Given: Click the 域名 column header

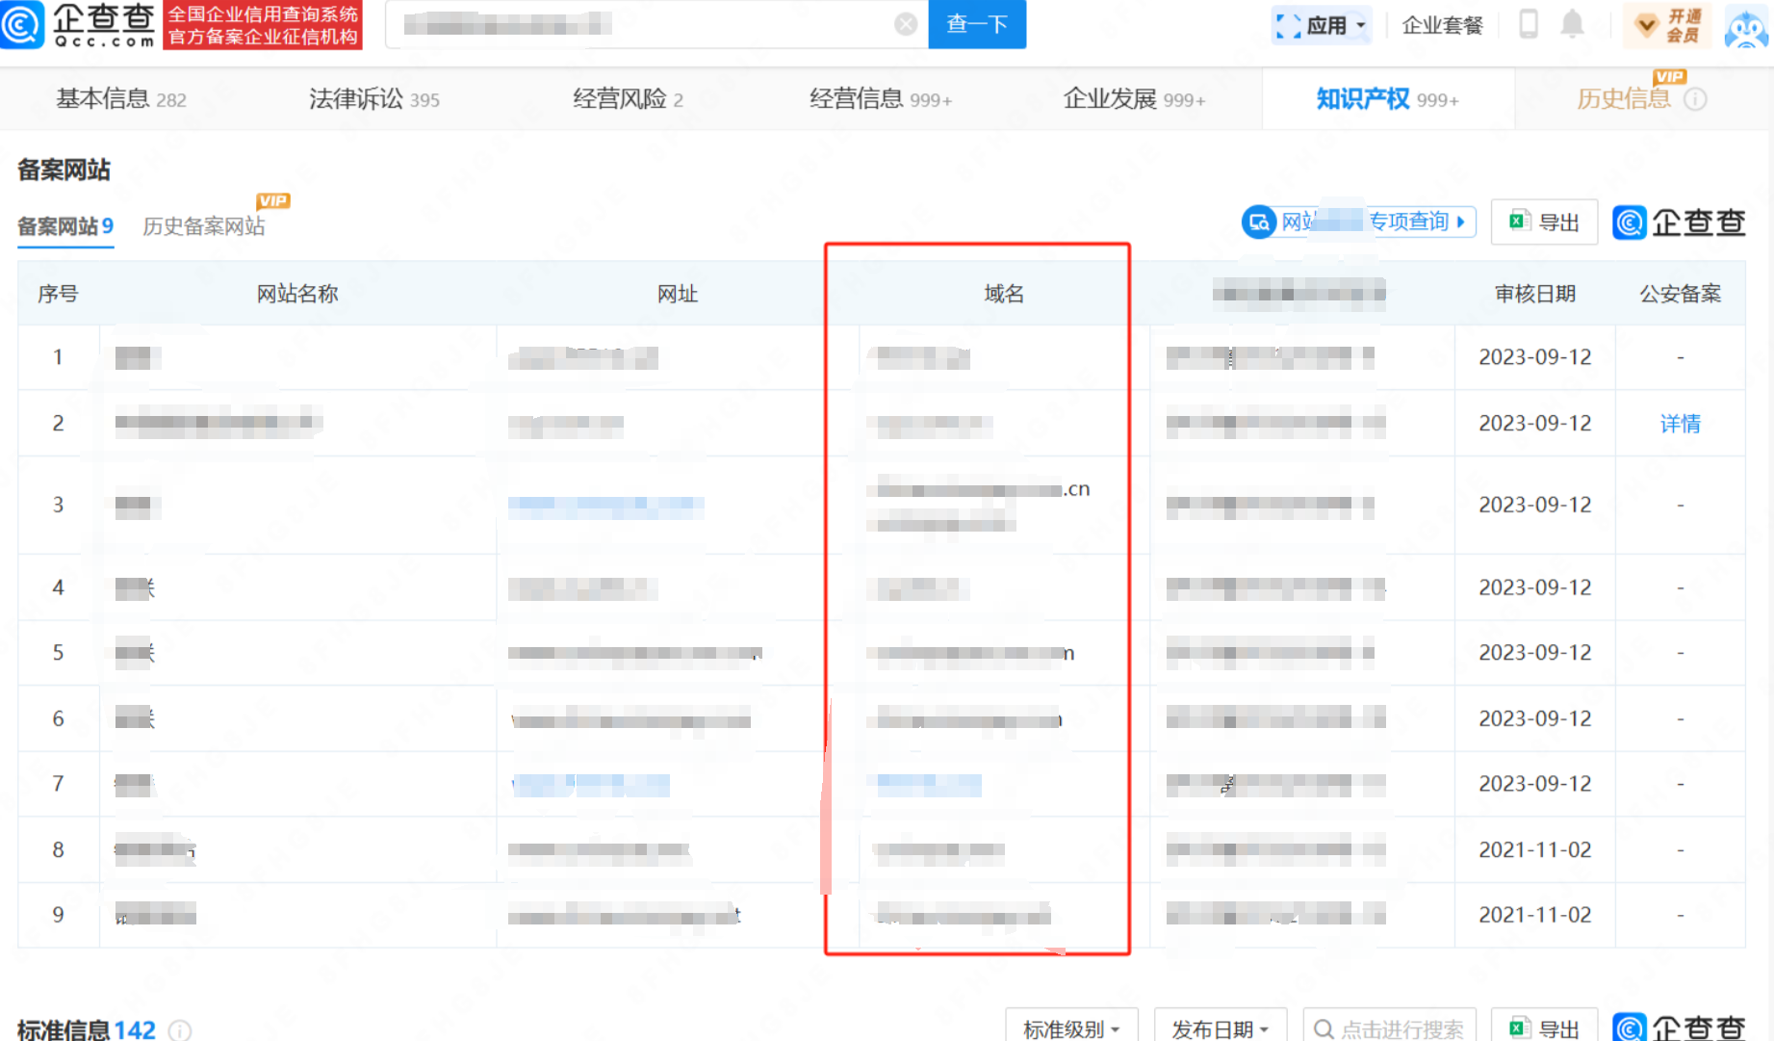Looking at the screenshot, I should [x=1004, y=294].
